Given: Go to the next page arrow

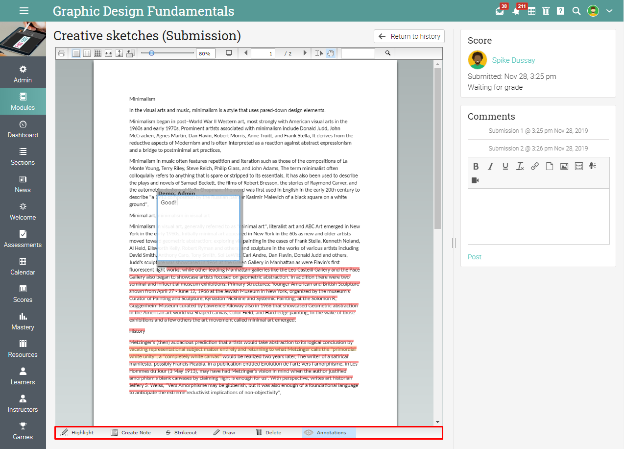Looking at the screenshot, I should pyautogui.click(x=305, y=53).
